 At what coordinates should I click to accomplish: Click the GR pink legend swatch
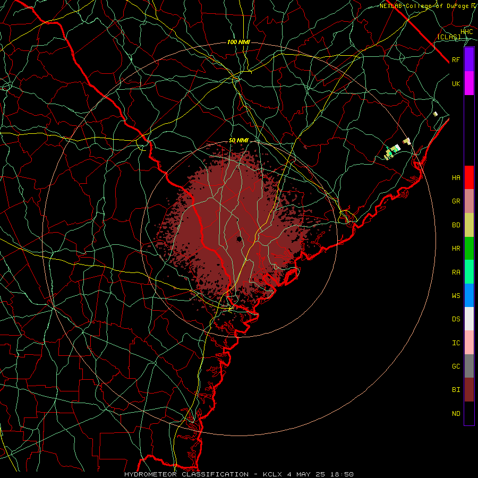[x=469, y=201]
